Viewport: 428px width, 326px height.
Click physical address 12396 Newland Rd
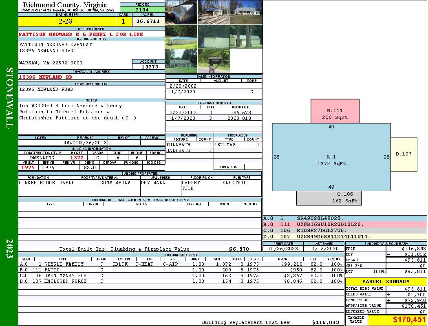[x=46, y=77]
